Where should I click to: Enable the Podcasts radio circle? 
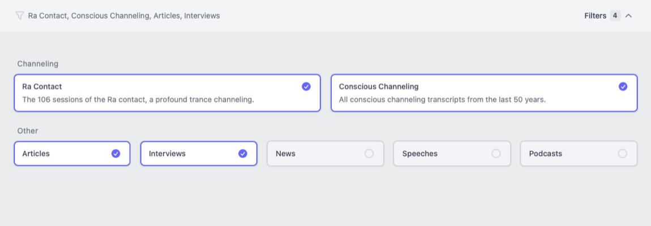click(x=623, y=153)
